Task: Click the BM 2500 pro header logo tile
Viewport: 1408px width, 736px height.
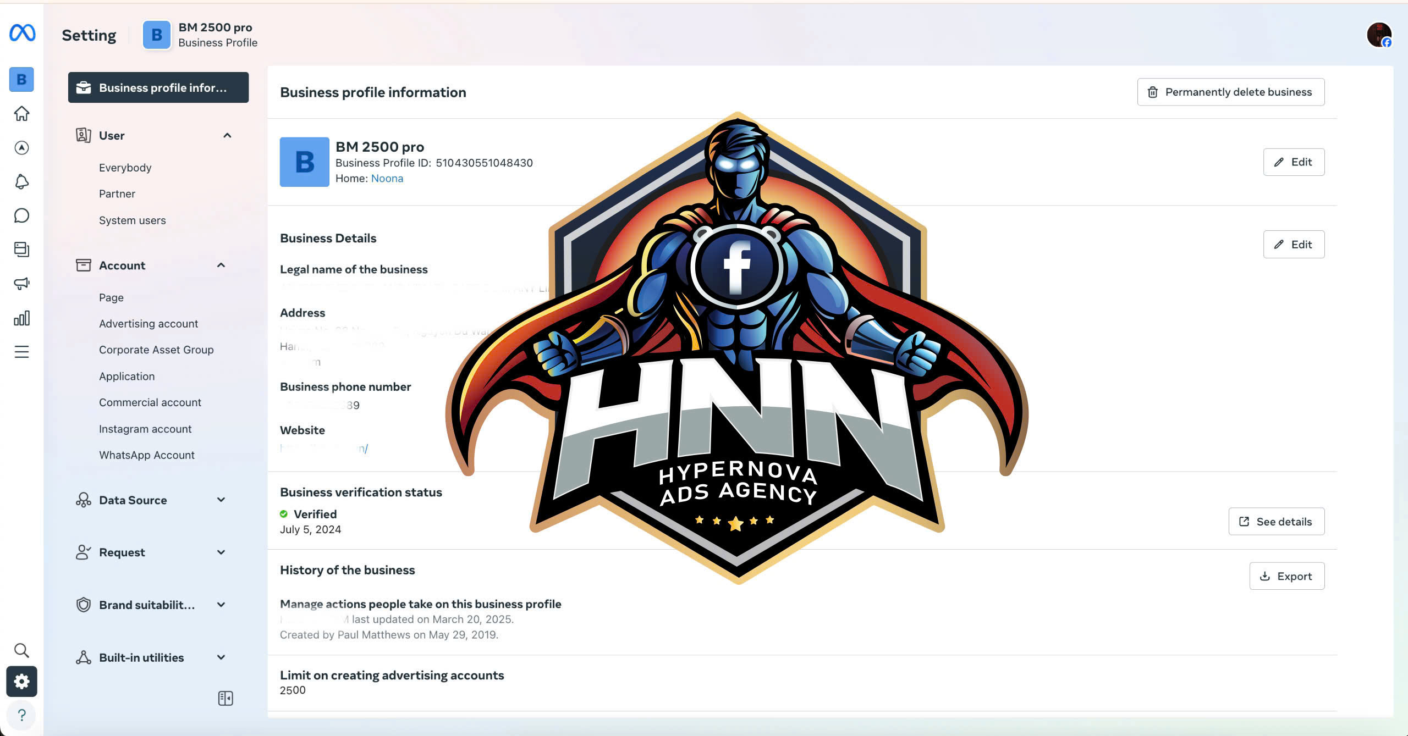Action: pyautogui.click(x=157, y=35)
